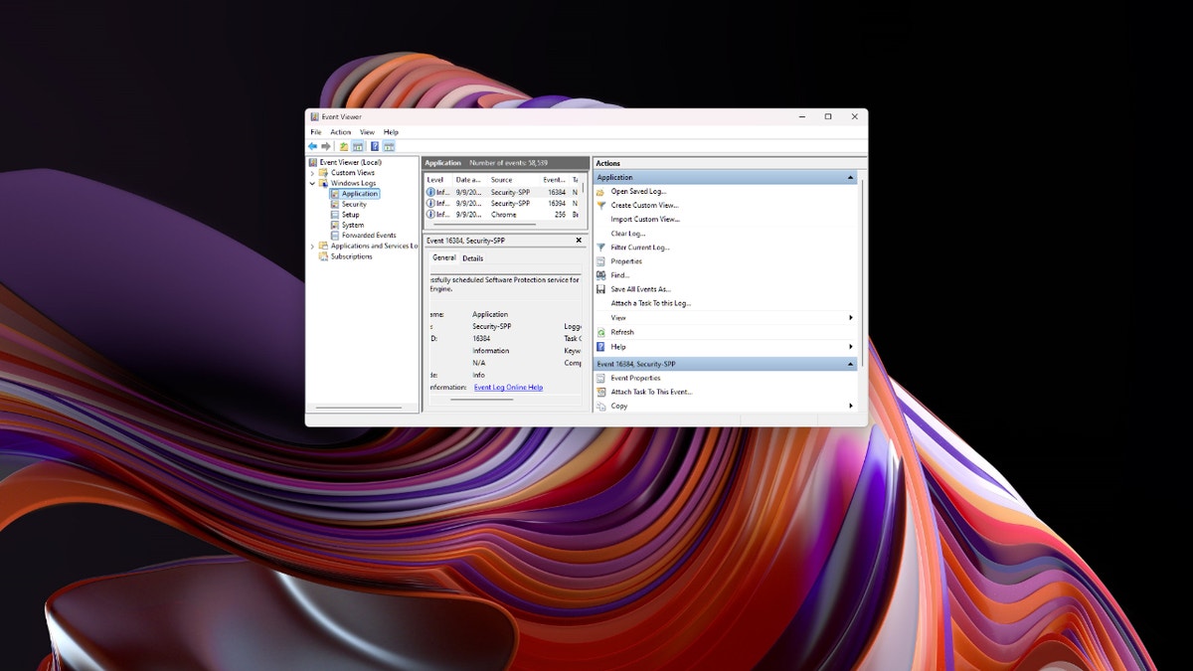The width and height of the screenshot is (1193, 671).
Task: Open the Action menu
Action: point(340,132)
